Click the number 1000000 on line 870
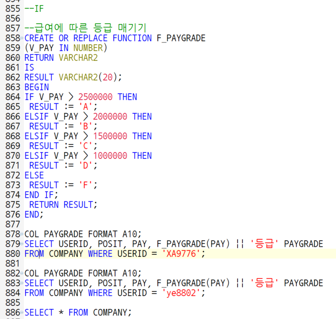 (110, 156)
